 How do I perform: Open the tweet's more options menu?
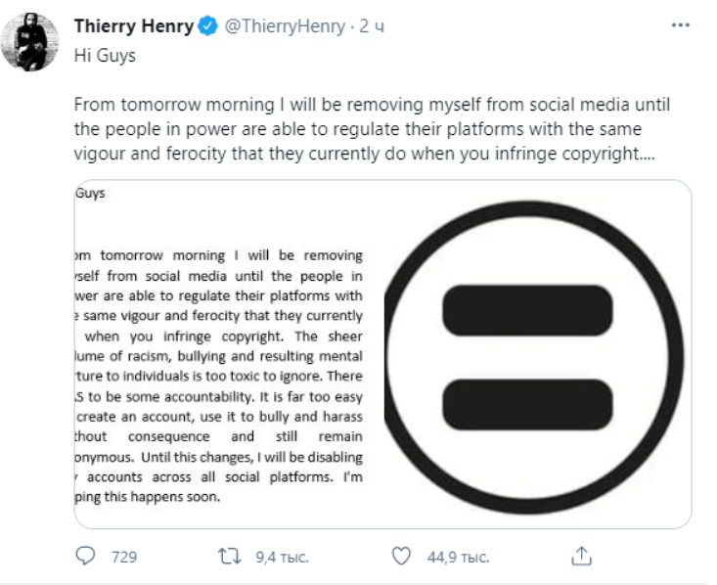pyautogui.click(x=680, y=25)
